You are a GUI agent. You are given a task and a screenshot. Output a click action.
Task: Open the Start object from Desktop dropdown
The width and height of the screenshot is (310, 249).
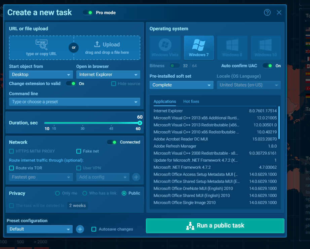pyautogui.click(x=41, y=75)
